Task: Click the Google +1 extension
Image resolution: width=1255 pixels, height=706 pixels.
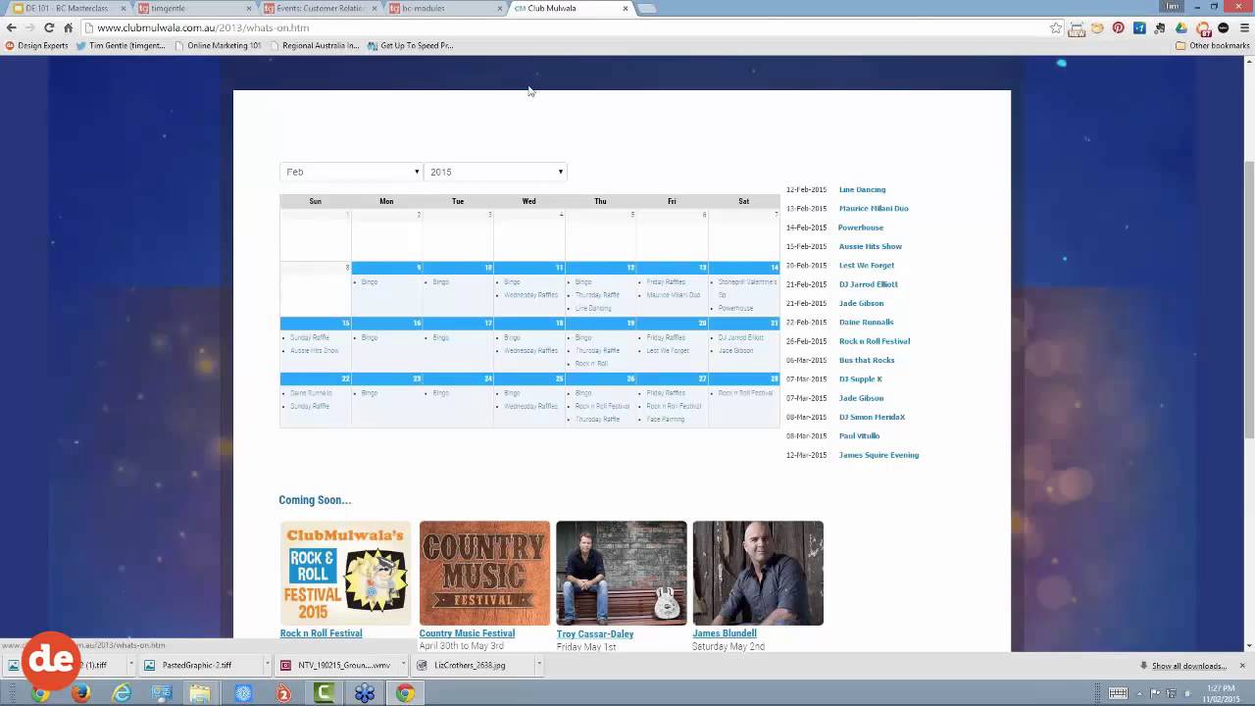Action: pyautogui.click(x=1139, y=27)
